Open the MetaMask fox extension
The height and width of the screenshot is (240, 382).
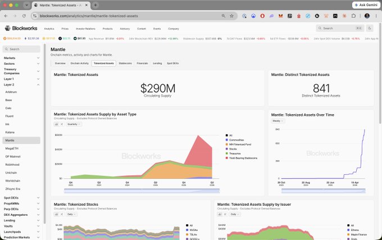[x=281, y=16]
